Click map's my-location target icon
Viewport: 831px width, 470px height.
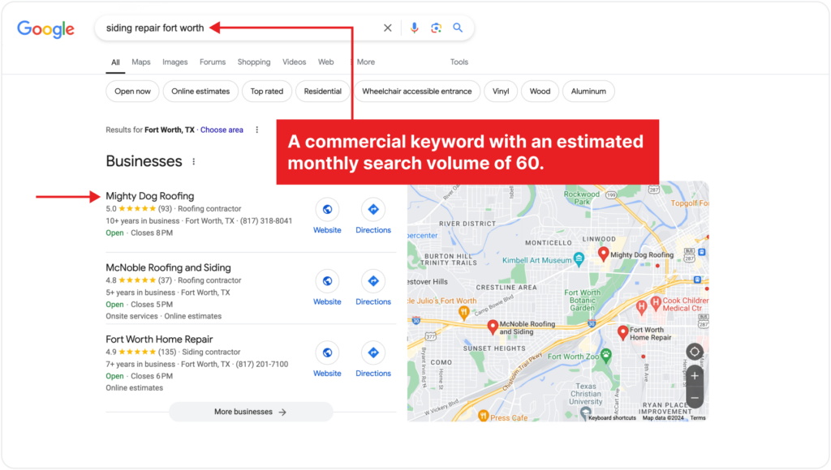pos(695,352)
